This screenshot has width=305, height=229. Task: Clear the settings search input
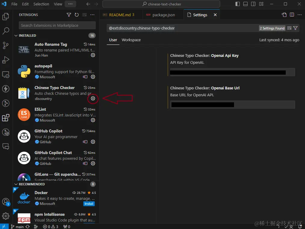[289, 28]
